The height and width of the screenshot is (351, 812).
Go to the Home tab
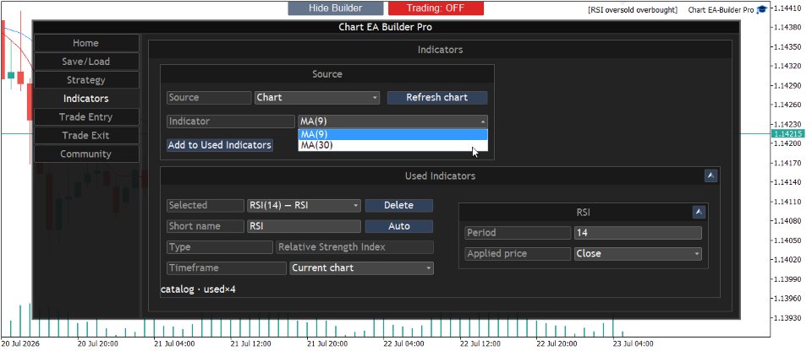tap(86, 43)
